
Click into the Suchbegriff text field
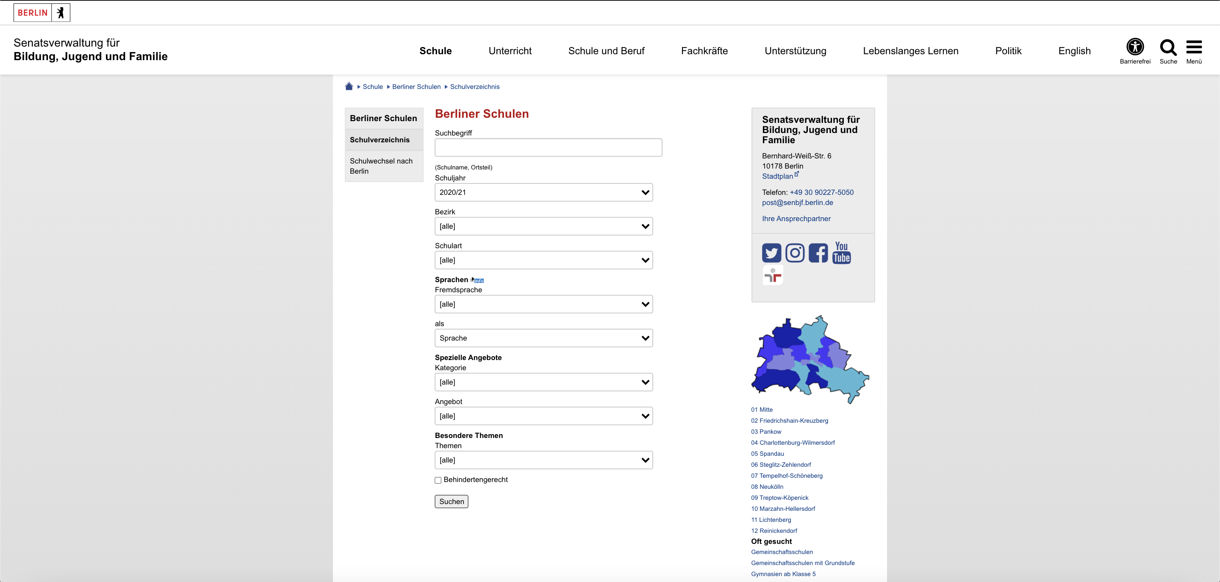[548, 147]
